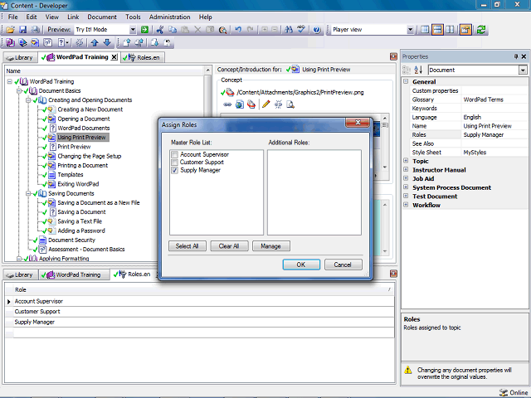
Task: Open the Link menu
Action: point(73,17)
